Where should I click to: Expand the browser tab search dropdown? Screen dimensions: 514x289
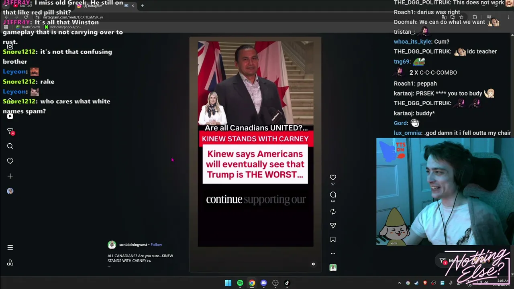click(x=6, y=6)
